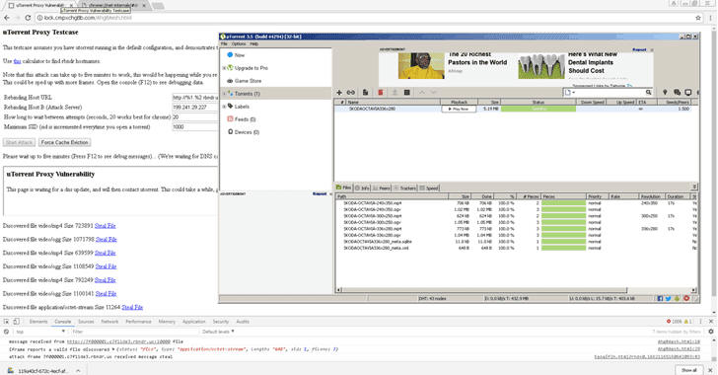Click the Facebook icon in uTorrent status bar
This screenshot has height=375, width=718.
660,298
